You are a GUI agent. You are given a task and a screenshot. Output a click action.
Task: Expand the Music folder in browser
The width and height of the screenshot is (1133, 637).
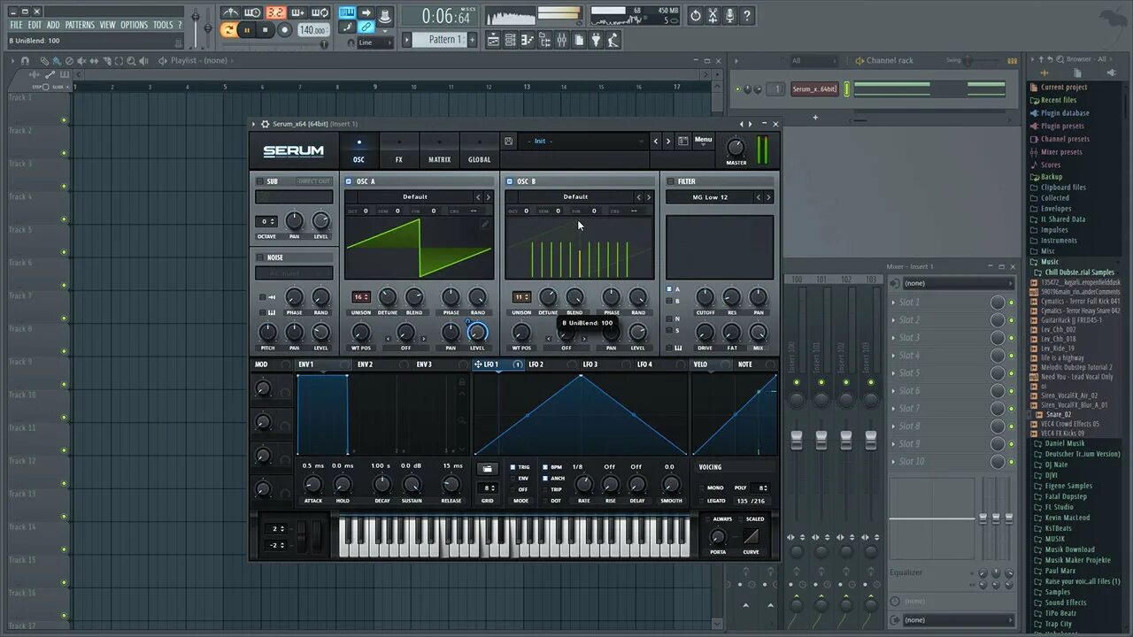(1050, 262)
